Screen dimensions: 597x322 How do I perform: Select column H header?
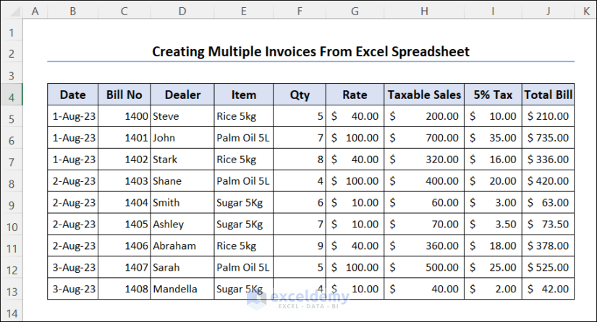coord(424,11)
